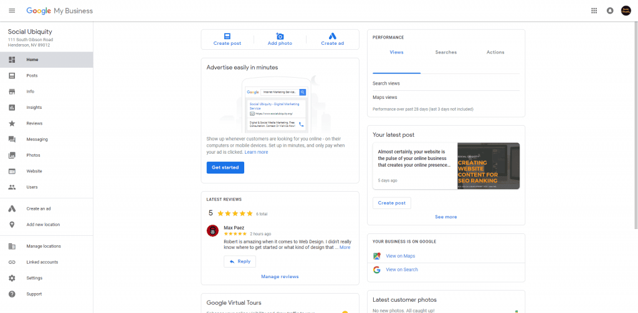Click the Photos icon in sidebar
Screen dimensions: 638x313
click(12, 156)
